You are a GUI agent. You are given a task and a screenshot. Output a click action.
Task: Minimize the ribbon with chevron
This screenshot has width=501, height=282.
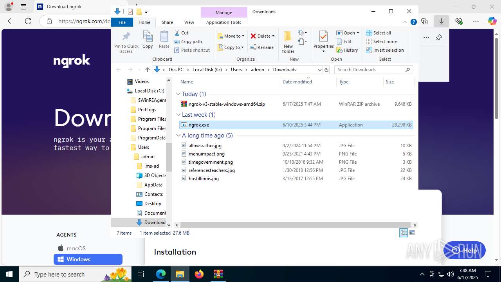pyautogui.click(x=405, y=22)
